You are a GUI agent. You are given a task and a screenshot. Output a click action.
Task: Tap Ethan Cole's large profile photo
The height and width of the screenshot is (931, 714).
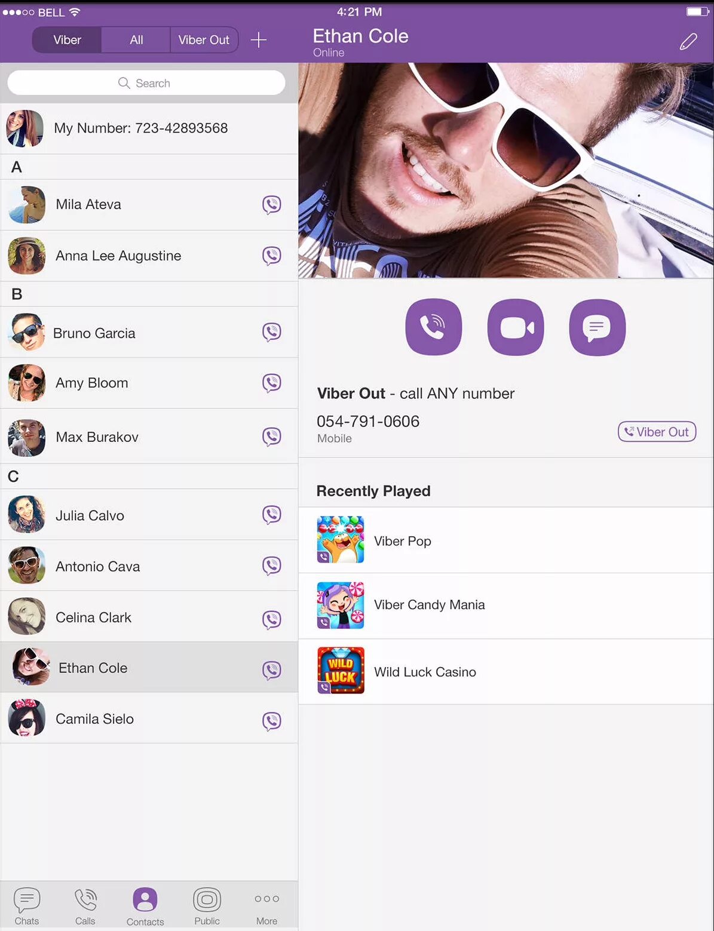(506, 170)
